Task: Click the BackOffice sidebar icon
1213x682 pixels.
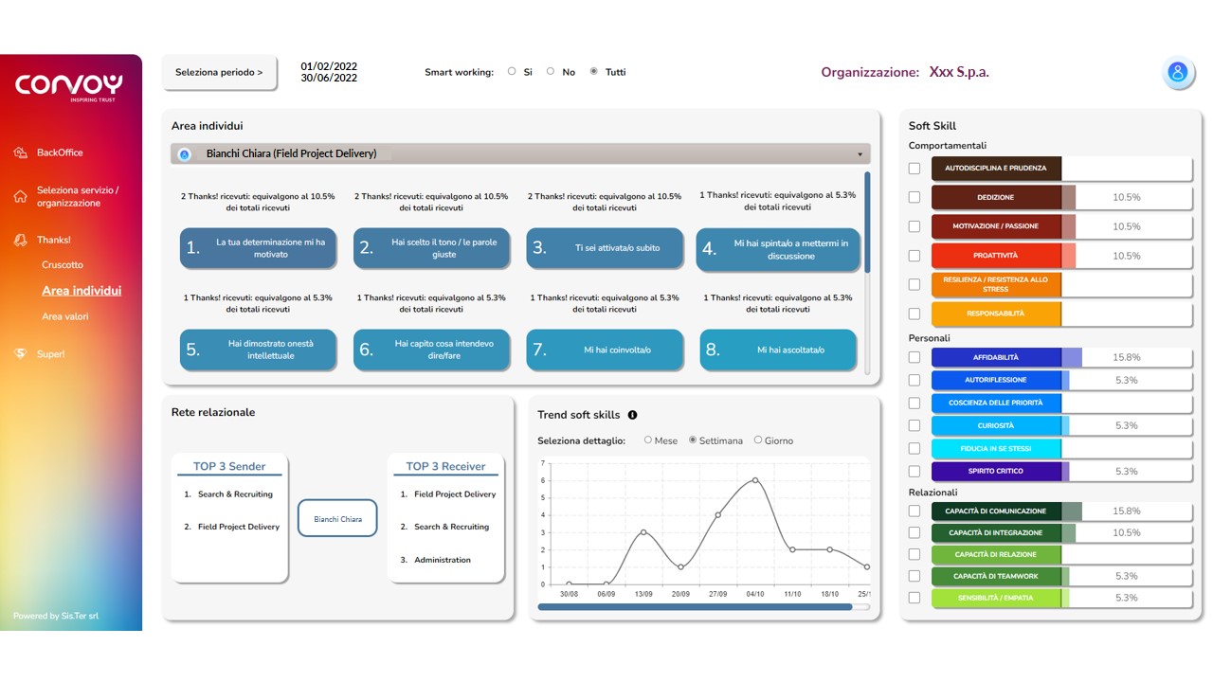Action: [x=20, y=153]
